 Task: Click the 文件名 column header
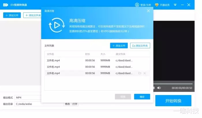pyautogui.click(x=50, y=54)
